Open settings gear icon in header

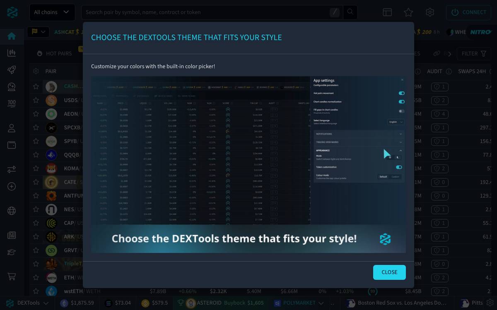click(x=430, y=12)
